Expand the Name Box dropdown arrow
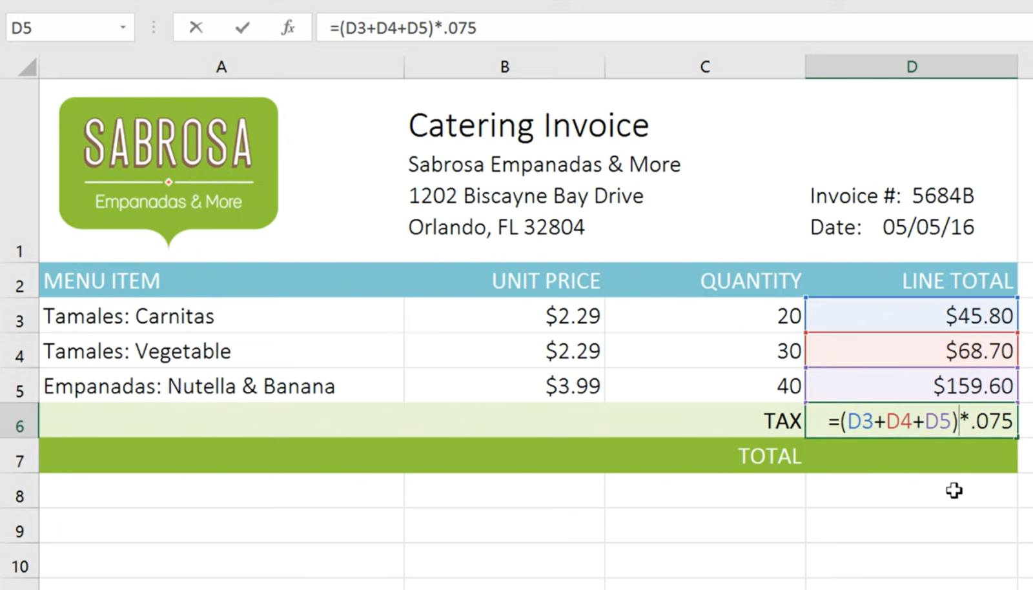The width and height of the screenshot is (1033, 590). pyautogui.click(x=123, y=28)
